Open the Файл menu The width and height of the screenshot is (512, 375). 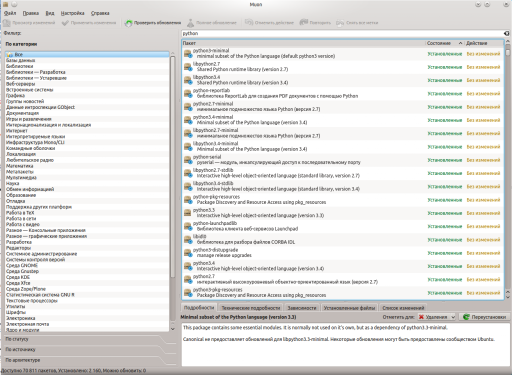tap(10, 13)
